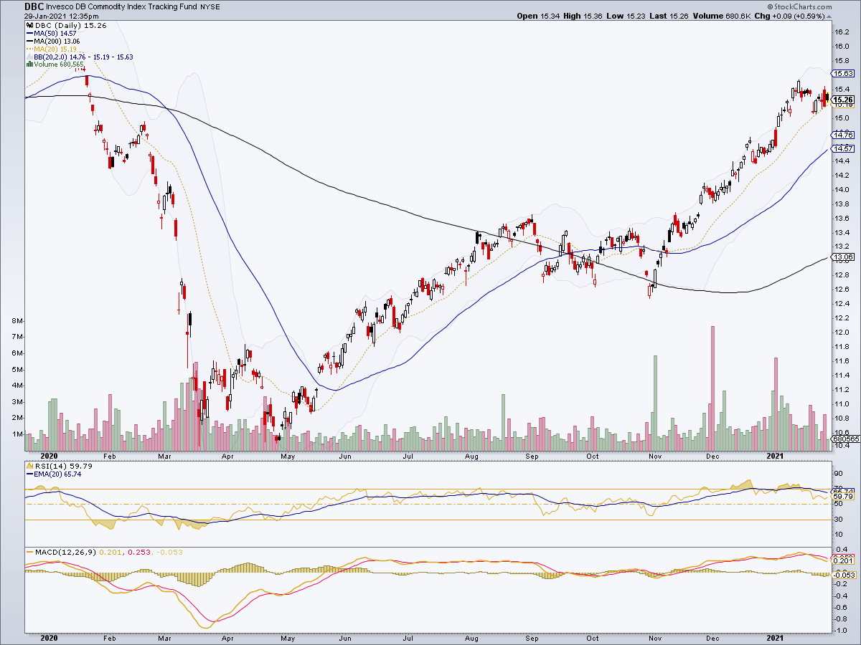The width and height of the screenshot is (861, 645).
Task: Click the pink 0.253 MACD signal value
Action: [138, 552]
